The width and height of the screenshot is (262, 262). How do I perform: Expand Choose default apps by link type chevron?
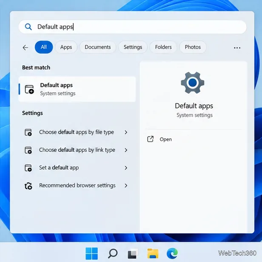pyautogui.click(x=126, y=150)
